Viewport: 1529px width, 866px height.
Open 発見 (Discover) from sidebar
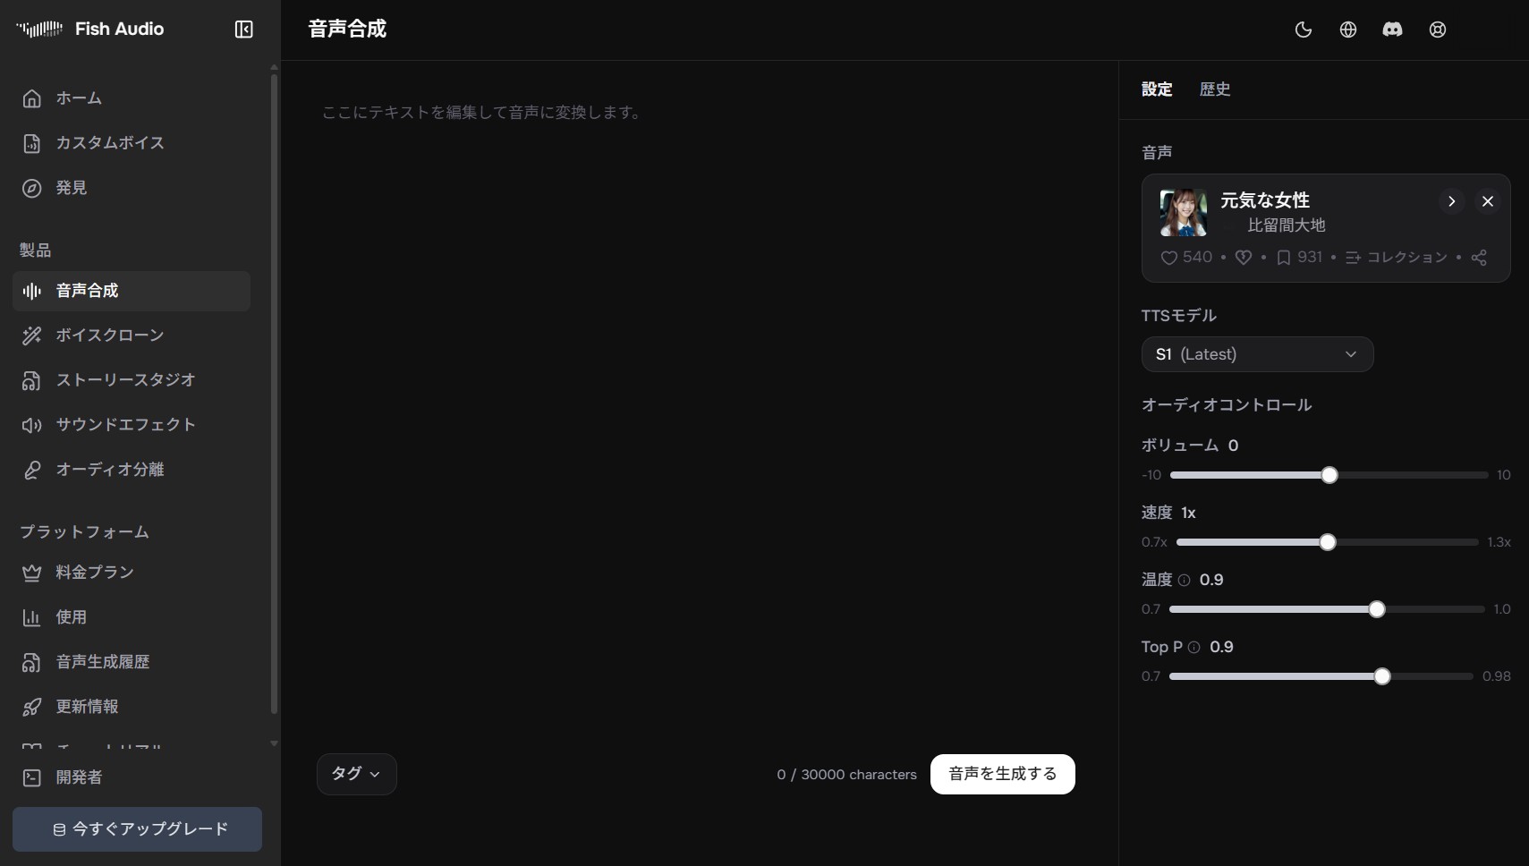(x=71, y=188)
